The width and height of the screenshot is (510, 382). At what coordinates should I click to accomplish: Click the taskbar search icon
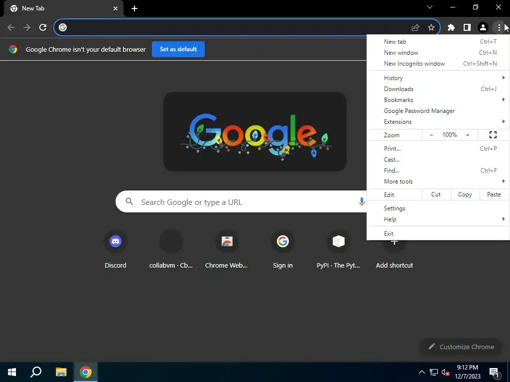tap(36, 372)
